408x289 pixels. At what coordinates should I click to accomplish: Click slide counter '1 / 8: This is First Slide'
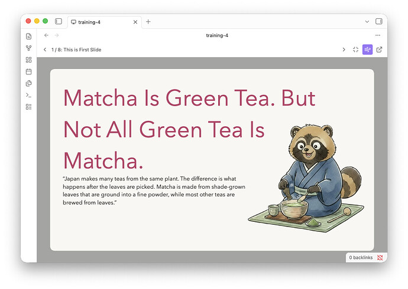[76, 50]
